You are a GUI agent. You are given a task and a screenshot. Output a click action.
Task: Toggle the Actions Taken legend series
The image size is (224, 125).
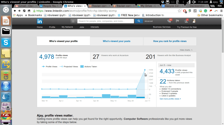89,66
